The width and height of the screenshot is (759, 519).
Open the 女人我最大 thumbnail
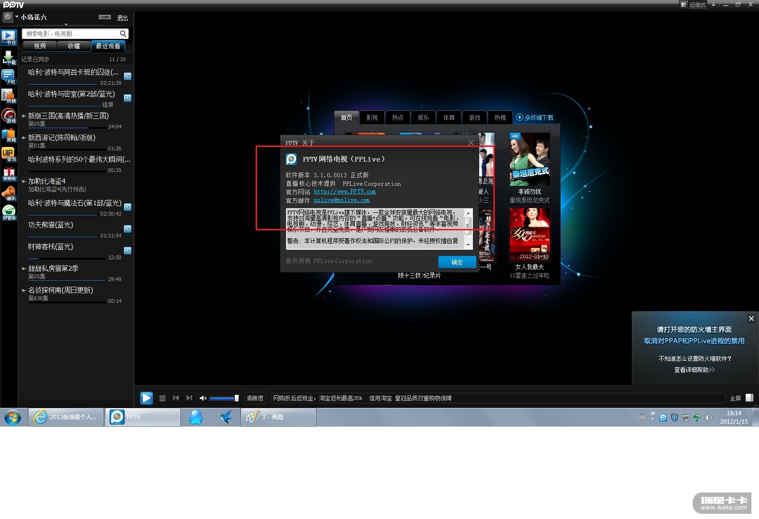pos(530,235)
